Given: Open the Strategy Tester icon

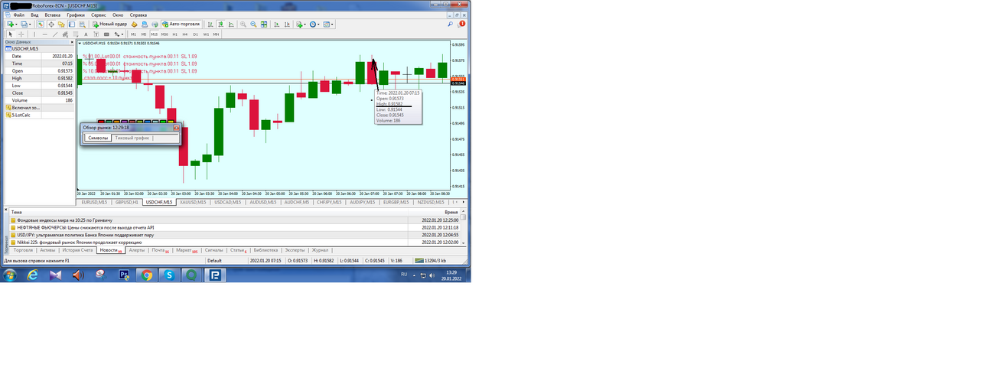Looking at the screenshot, I should coord(83,24).
